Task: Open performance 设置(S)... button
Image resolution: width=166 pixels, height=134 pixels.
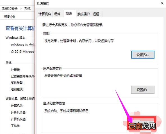Action: pos(143,55)
